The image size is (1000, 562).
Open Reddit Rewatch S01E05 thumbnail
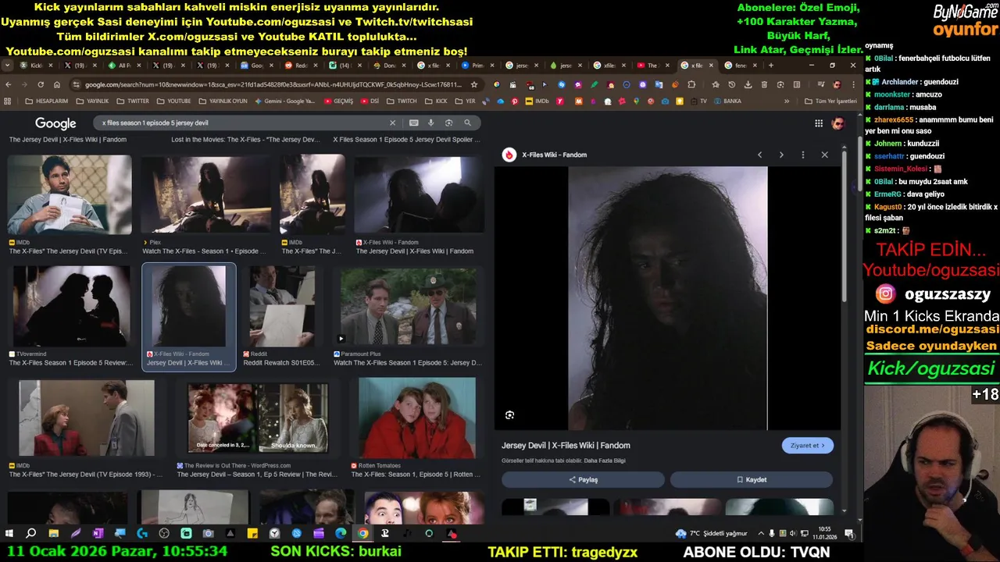click(x=282, y=306)
